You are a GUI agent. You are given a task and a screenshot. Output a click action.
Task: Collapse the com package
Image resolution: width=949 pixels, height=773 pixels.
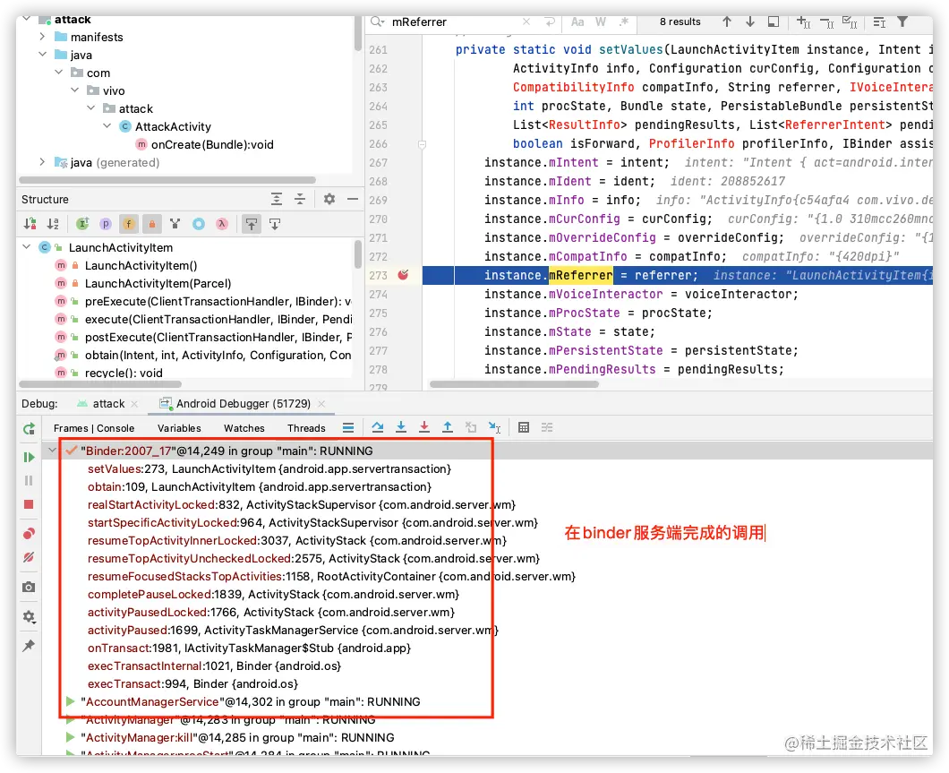(x=59, y=73)
